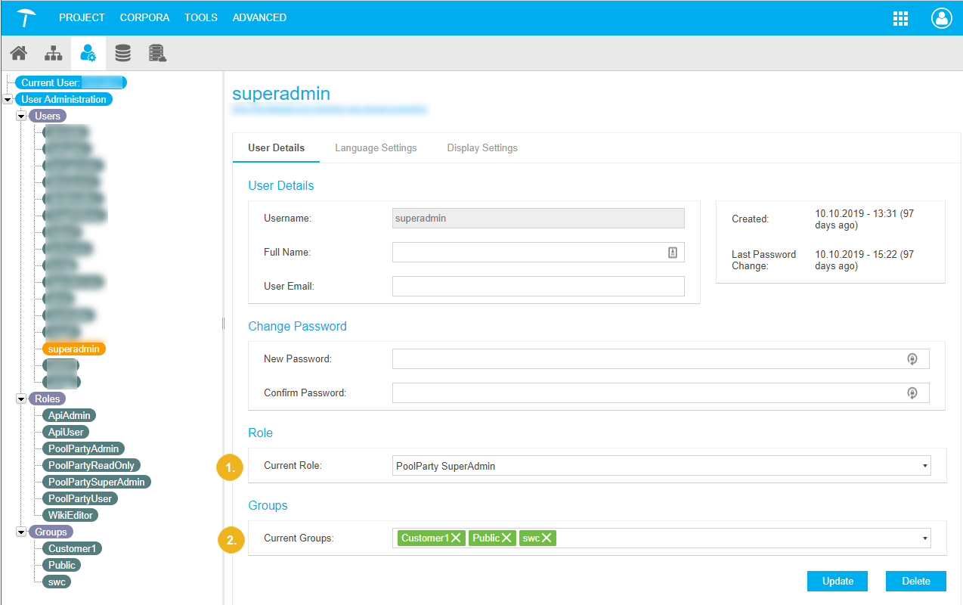The height and width of the screenshot is (605, 963).
Task: Collapse the Groups tree node
Action: [21, 532]
